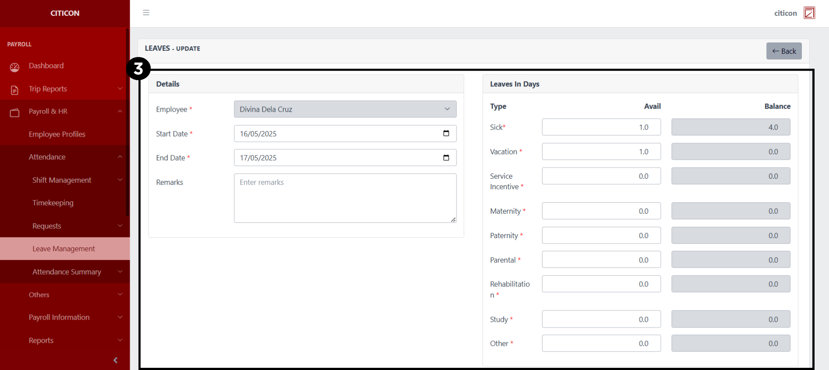Click the Vacation Avail input field

601,152
